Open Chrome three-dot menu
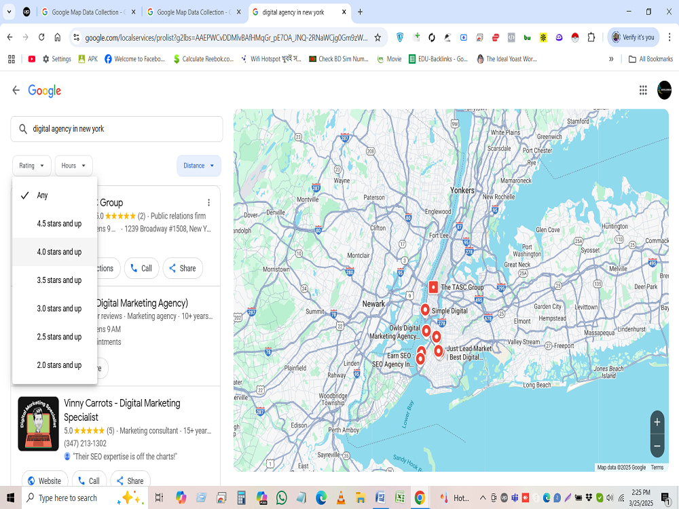 tap(669, 37)
